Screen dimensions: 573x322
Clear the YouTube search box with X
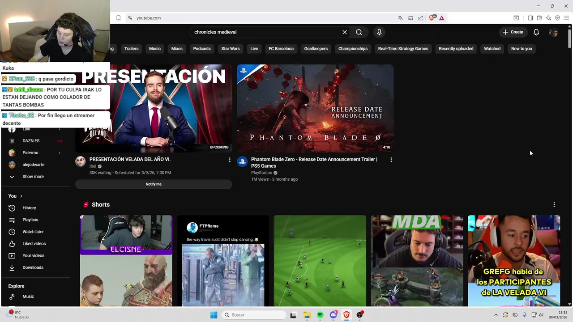345,32
